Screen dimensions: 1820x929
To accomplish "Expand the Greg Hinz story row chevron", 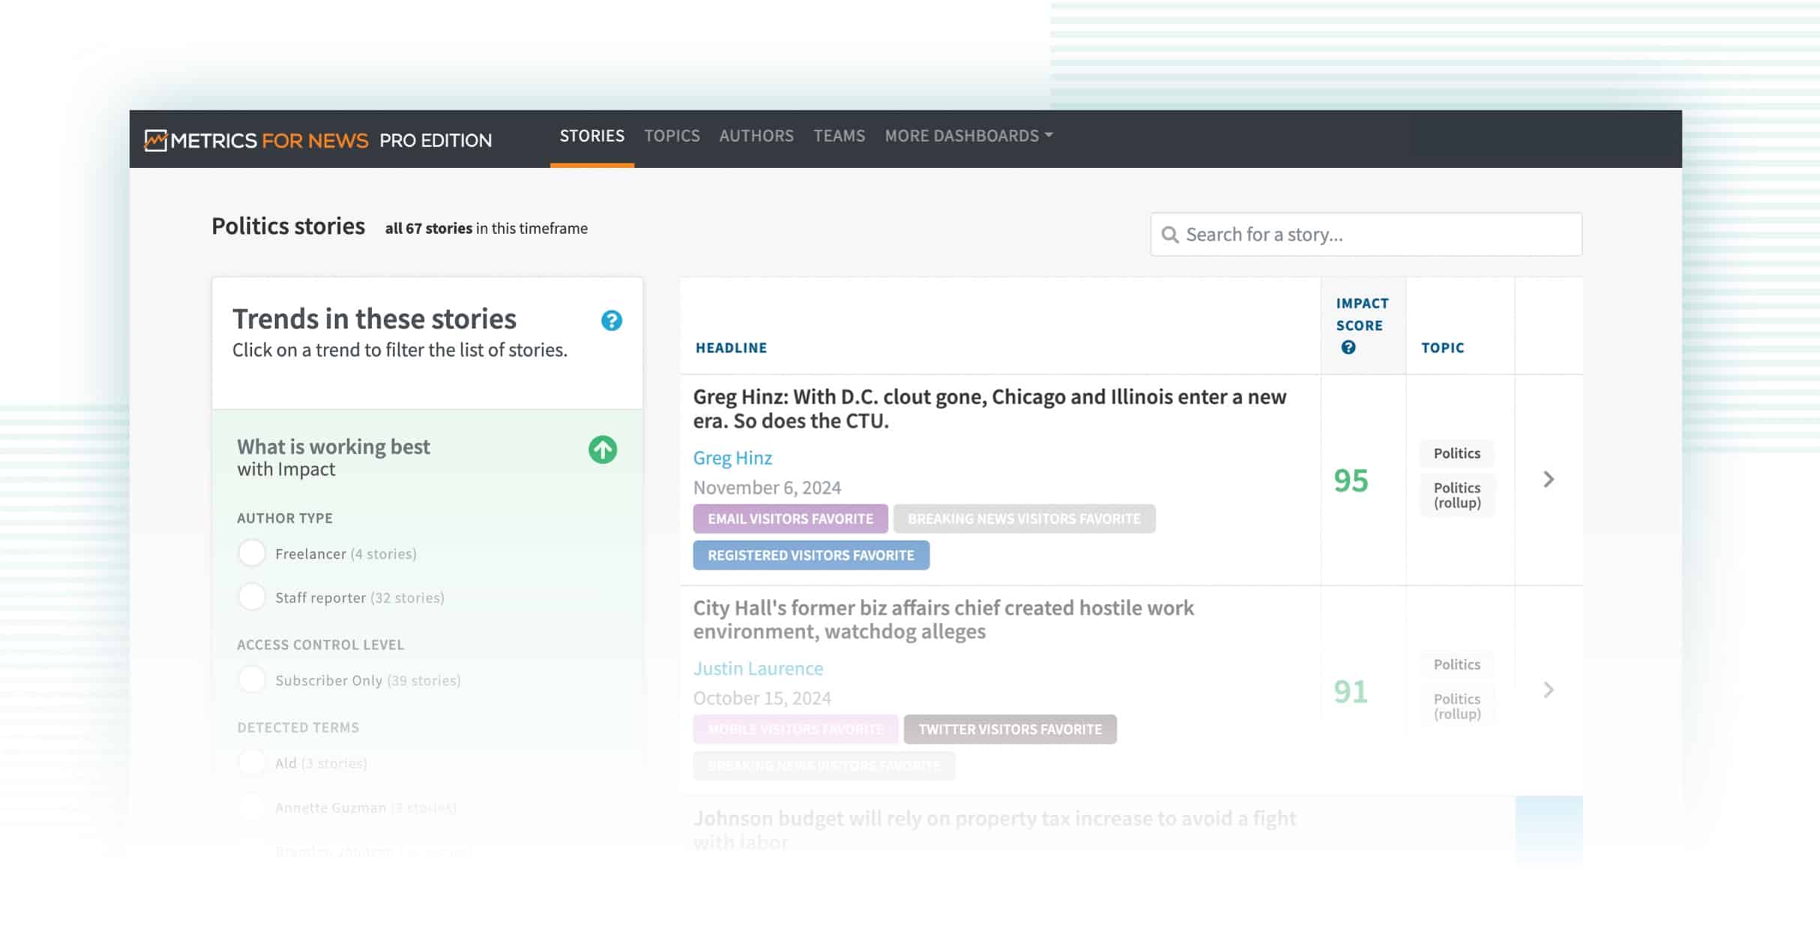I will tap(1549, 479).
